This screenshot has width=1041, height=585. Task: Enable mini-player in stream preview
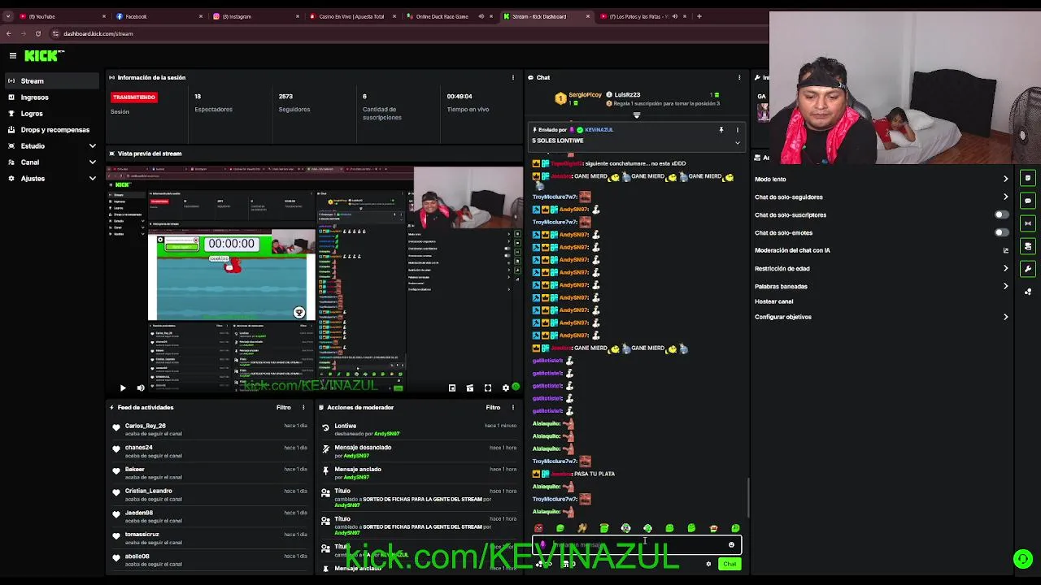pyautogui.click(x=452, y=388)
